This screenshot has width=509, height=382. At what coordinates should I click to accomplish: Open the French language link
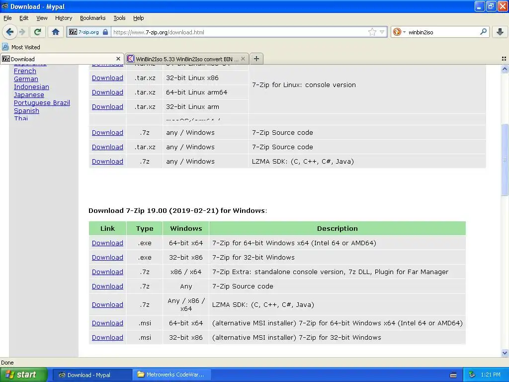[x=25, y=71]
